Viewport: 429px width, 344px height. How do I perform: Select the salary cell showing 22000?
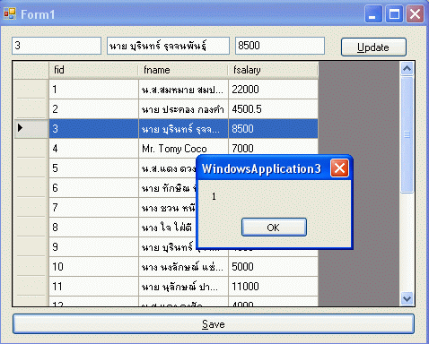click(273, 90)
